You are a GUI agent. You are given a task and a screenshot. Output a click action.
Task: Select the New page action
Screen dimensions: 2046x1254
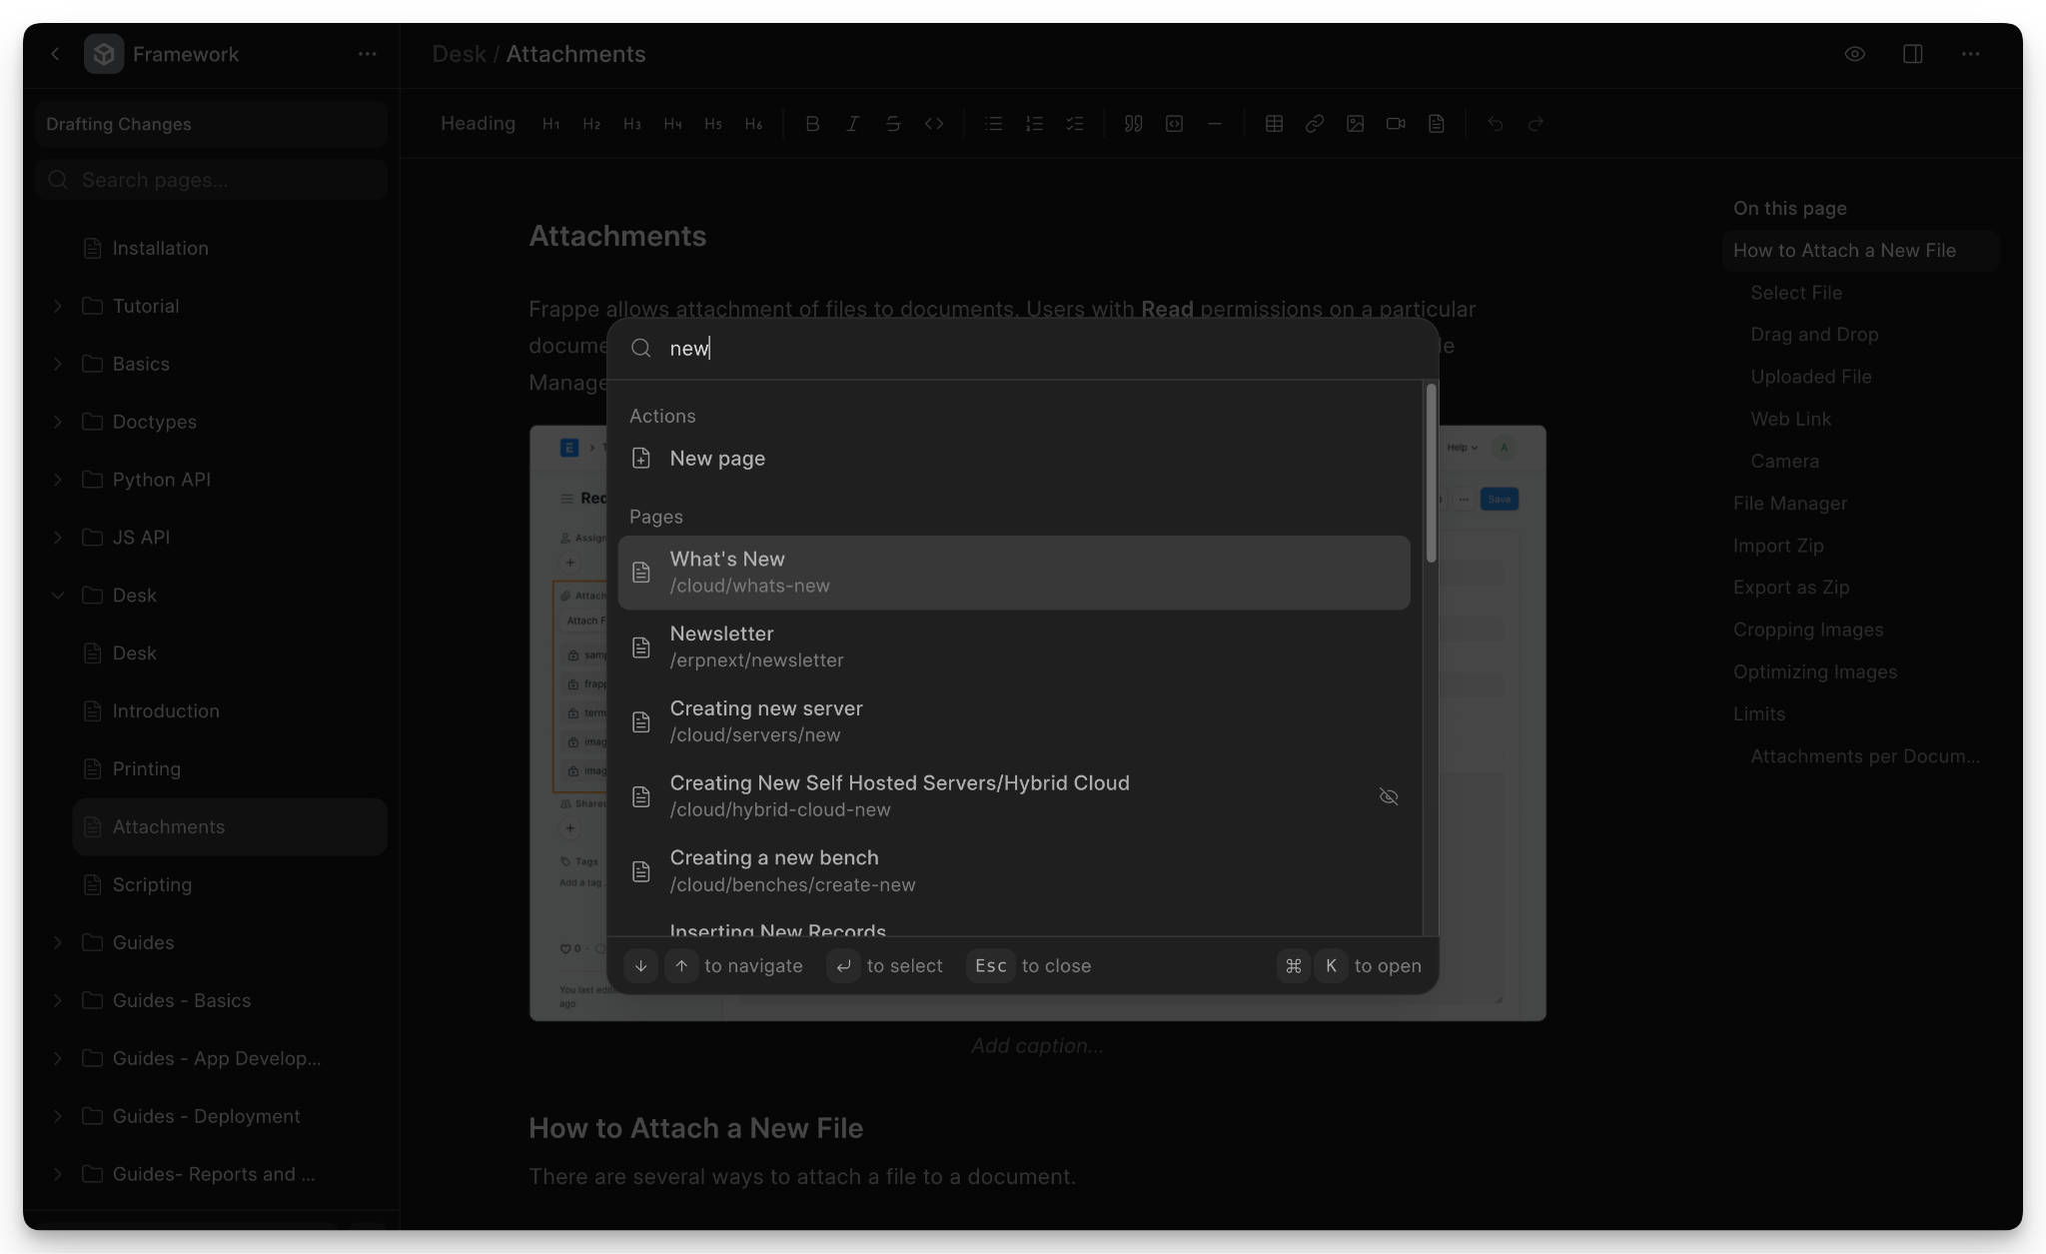1014,459
